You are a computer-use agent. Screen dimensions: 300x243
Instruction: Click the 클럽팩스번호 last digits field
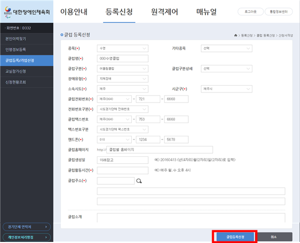pyautogui.click(x=176, y=119)
